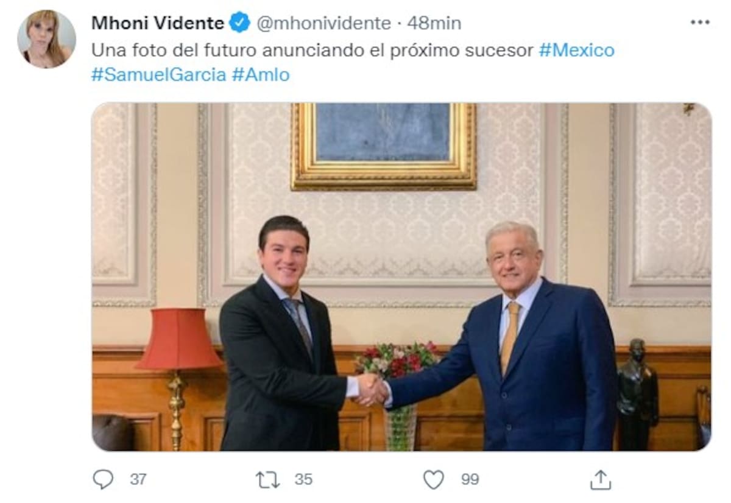
Task: Like the tweet with the heart icon
Action: 433,479
